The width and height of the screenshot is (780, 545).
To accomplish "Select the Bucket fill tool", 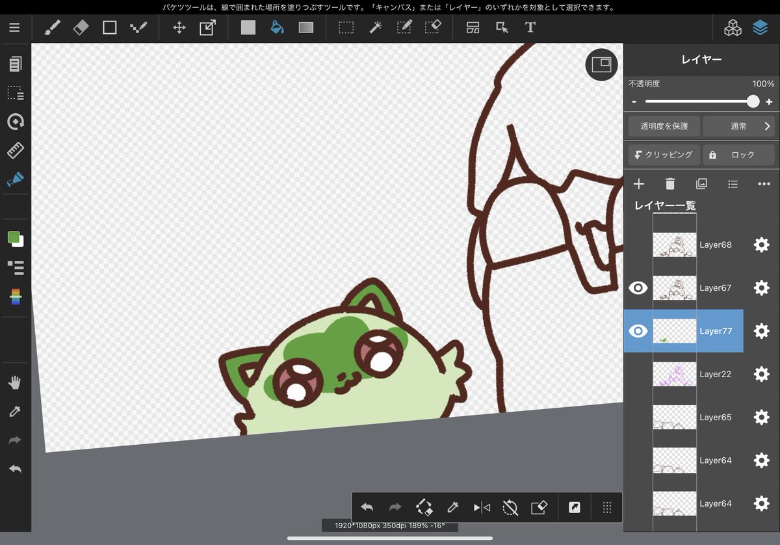I will point(277,28).
